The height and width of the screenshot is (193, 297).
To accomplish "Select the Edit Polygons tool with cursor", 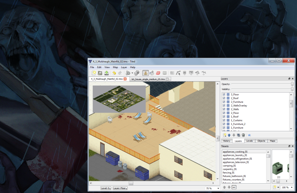I will [178, 73].
